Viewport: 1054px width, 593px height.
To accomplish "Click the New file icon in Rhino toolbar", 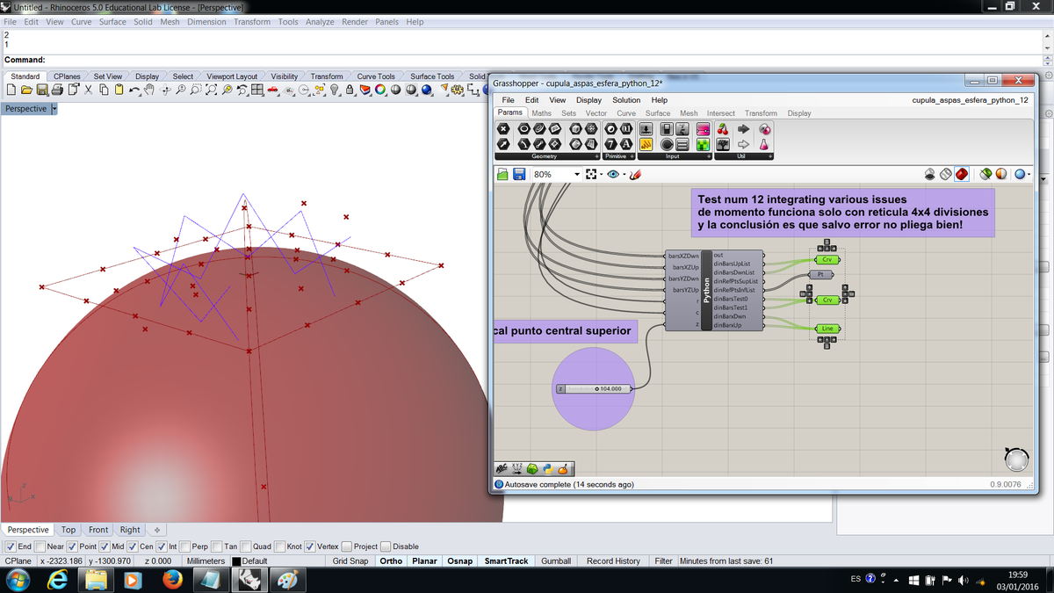I will [11, 90].
